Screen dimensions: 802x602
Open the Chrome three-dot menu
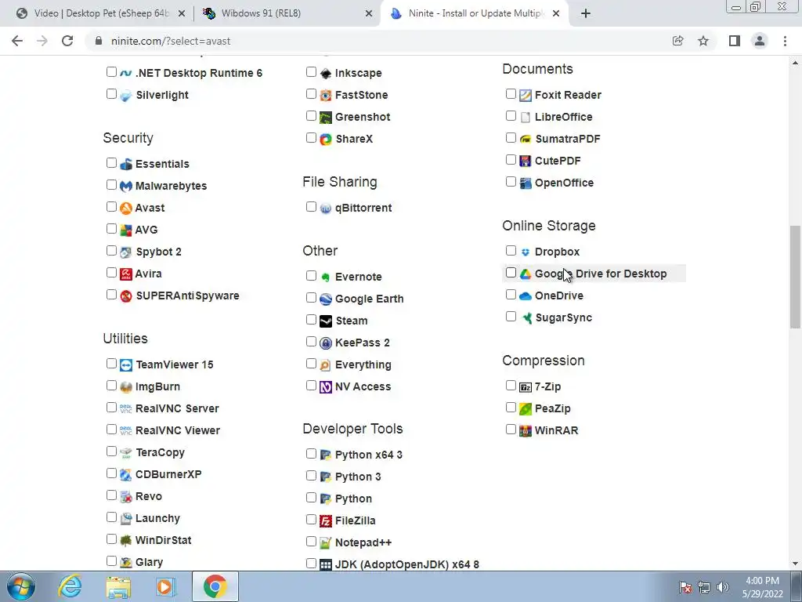[785, 41]
